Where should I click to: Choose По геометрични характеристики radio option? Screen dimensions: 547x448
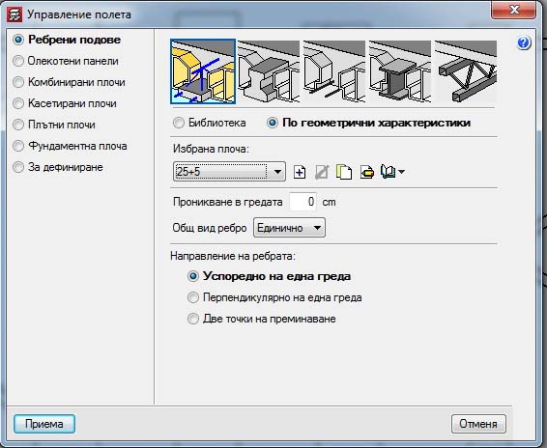[x=368, y=123]
